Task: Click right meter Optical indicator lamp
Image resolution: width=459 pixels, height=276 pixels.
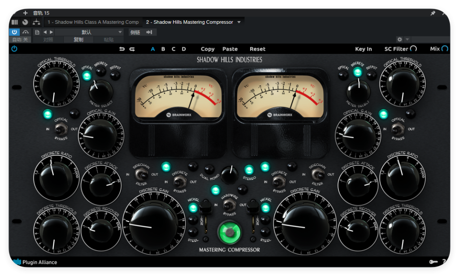Action: pos(343,75)
